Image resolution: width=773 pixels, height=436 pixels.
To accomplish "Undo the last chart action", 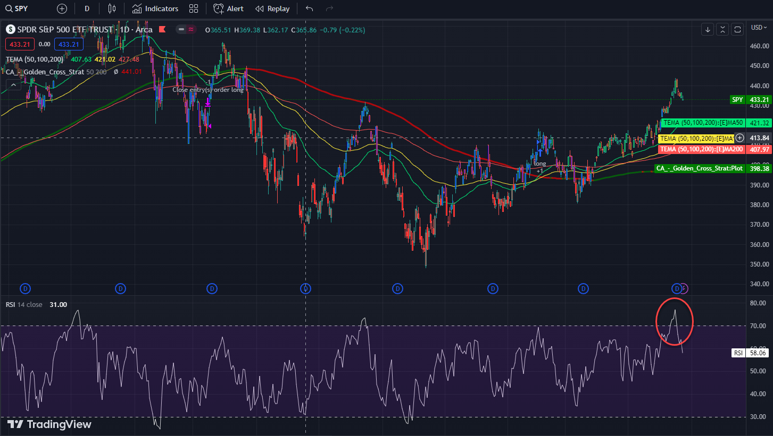I will (x=310, y=8).
